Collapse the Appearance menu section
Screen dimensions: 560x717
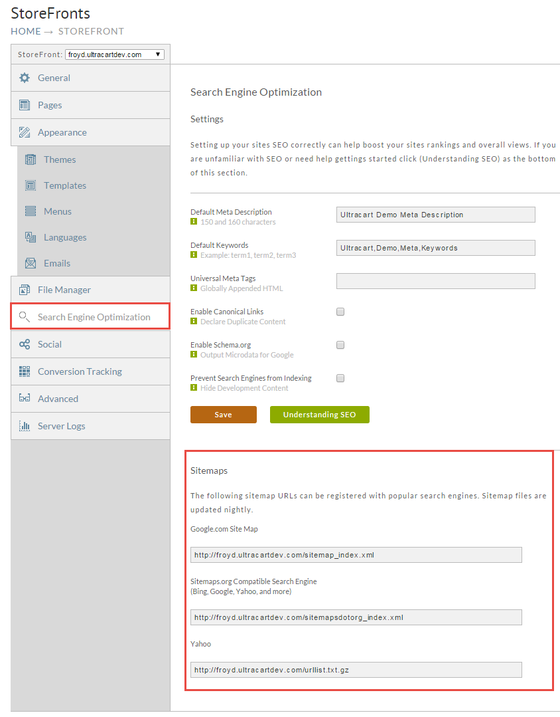coord(90,133)
